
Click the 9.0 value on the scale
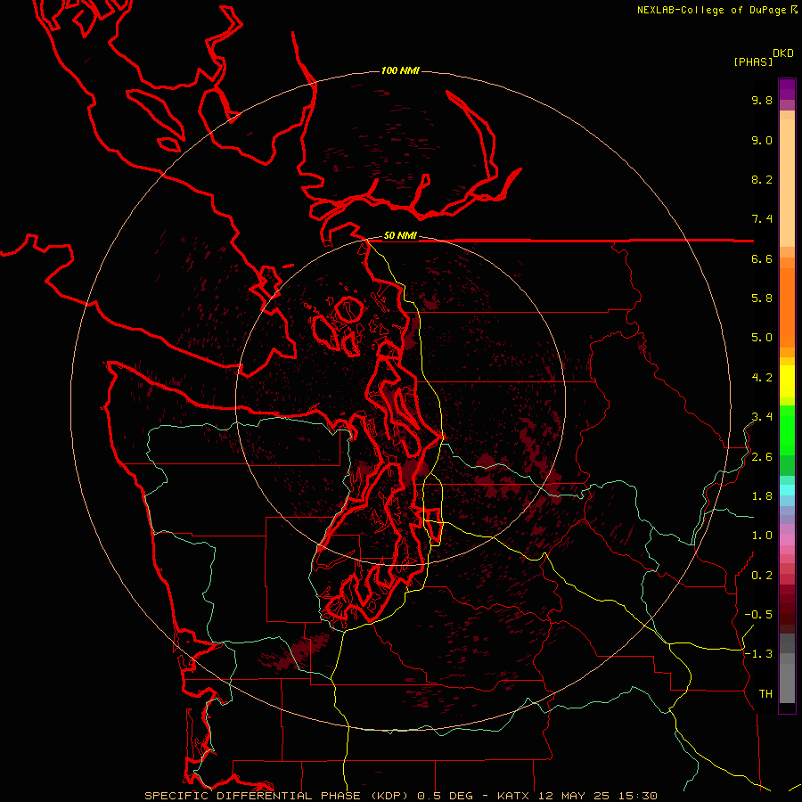[762, 140]
